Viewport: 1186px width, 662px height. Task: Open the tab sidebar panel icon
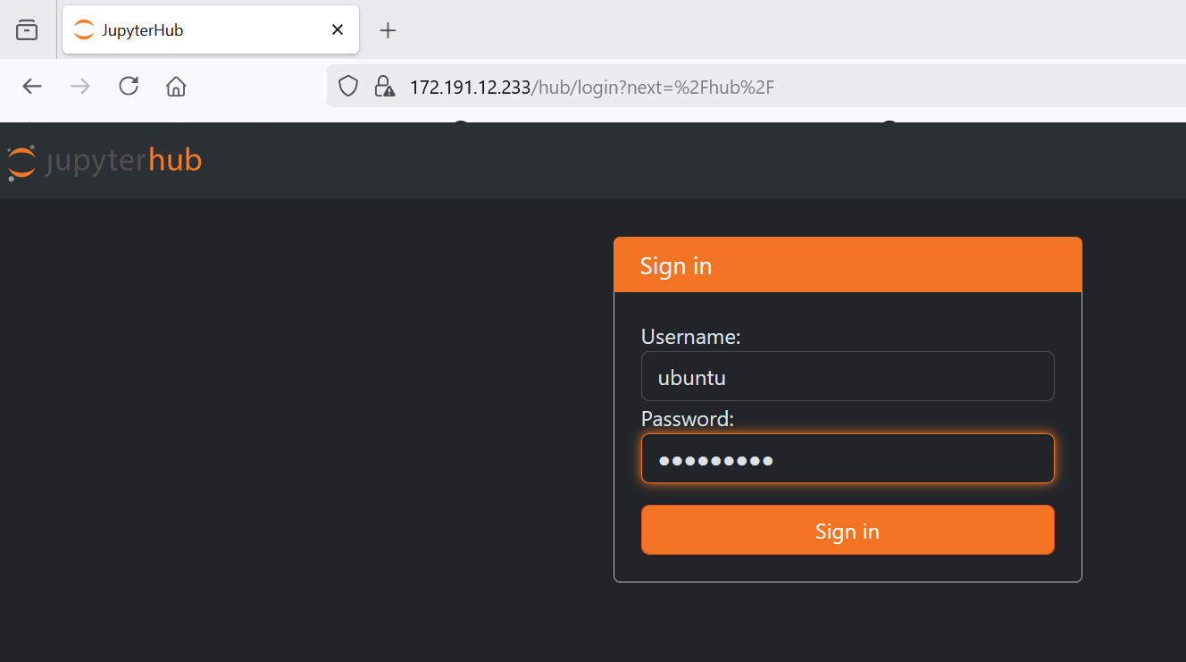tap(27, 29)
